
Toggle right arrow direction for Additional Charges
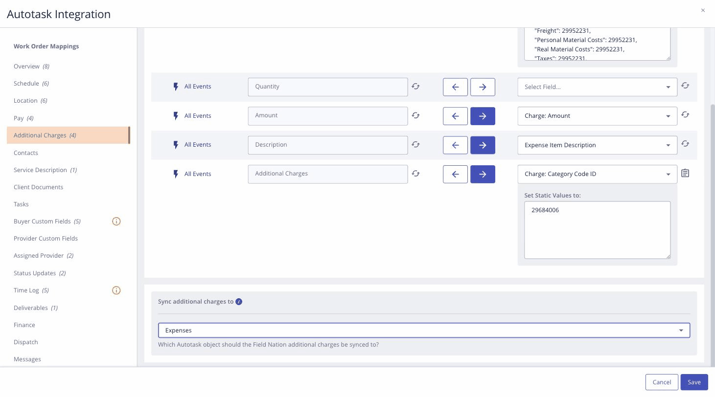[x=483, y=174]
